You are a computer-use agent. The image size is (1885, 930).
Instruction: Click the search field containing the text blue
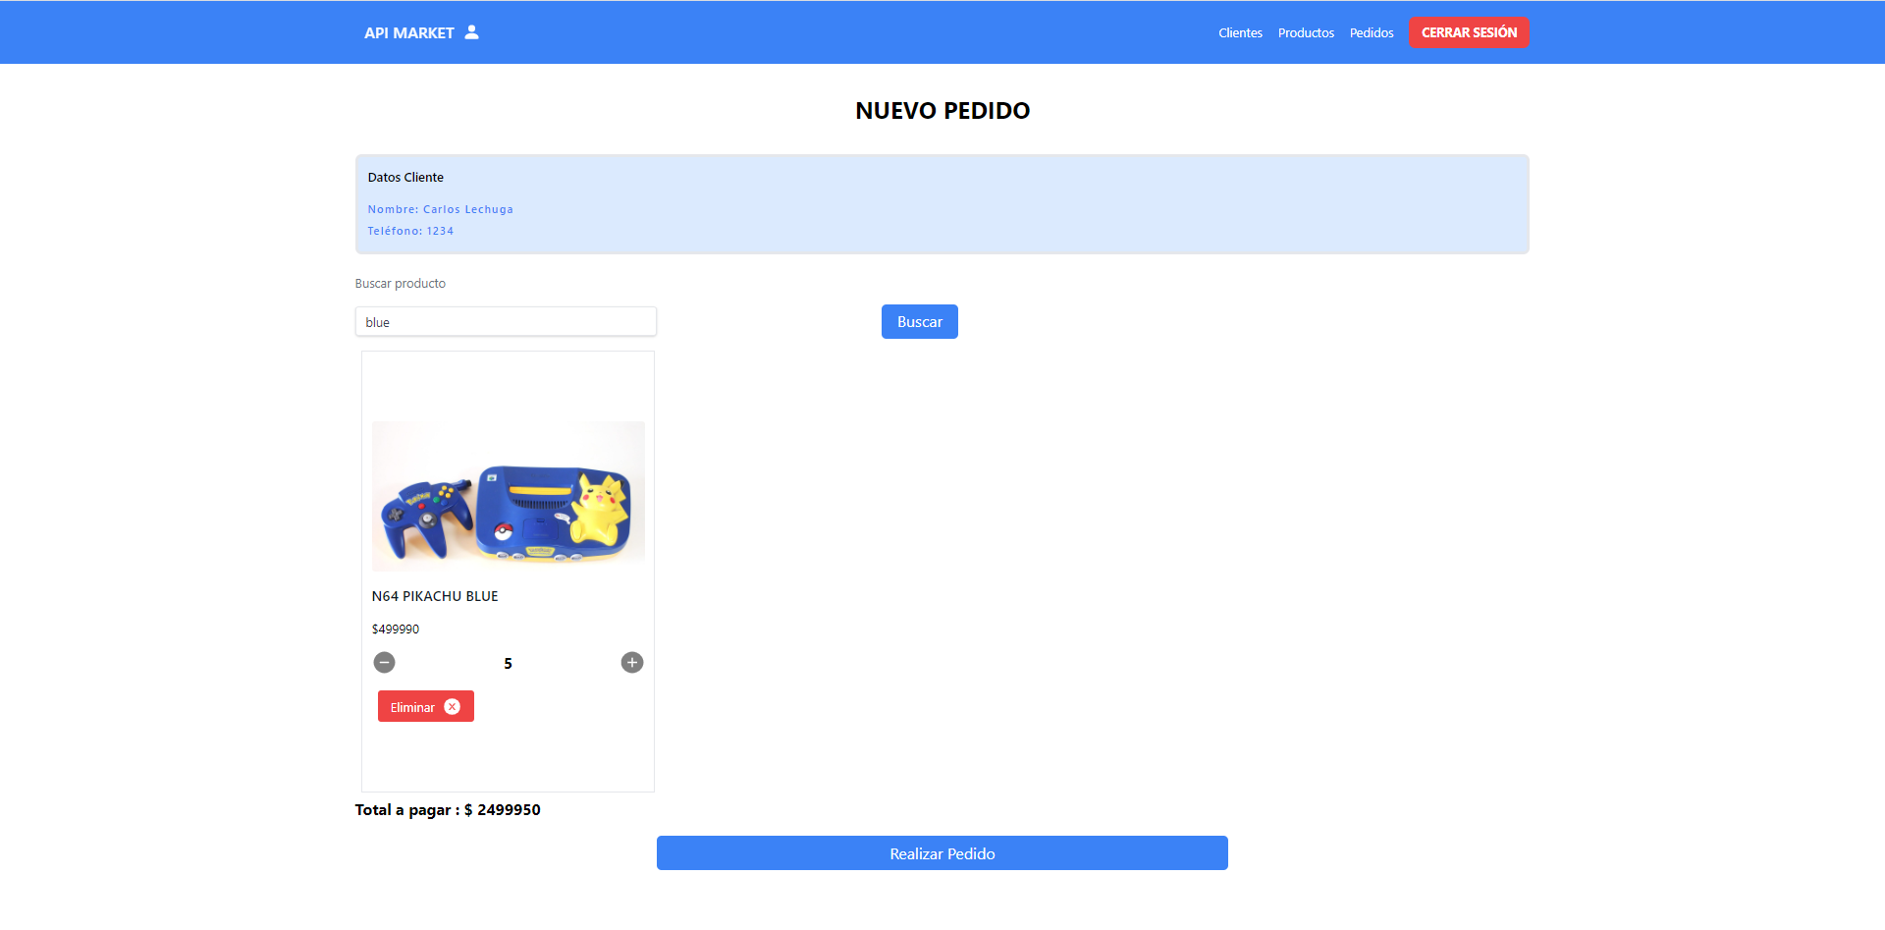[x=506, y=321]
